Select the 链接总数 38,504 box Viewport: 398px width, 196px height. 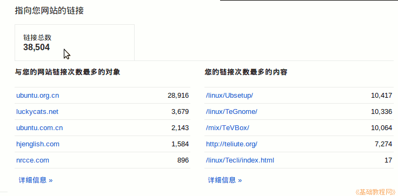(75, 43)
